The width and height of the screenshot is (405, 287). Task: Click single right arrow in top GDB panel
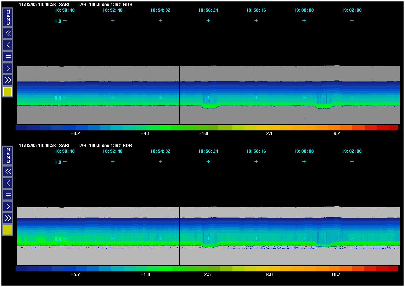8,68
